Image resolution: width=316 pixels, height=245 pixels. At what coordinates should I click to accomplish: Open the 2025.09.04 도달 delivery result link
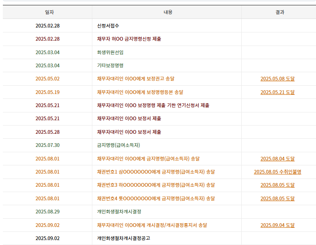coord(277,225)
